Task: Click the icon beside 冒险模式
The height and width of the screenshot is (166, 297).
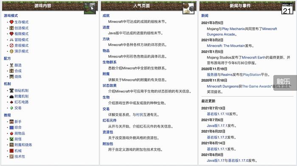Action: click(x=11, y=40)
